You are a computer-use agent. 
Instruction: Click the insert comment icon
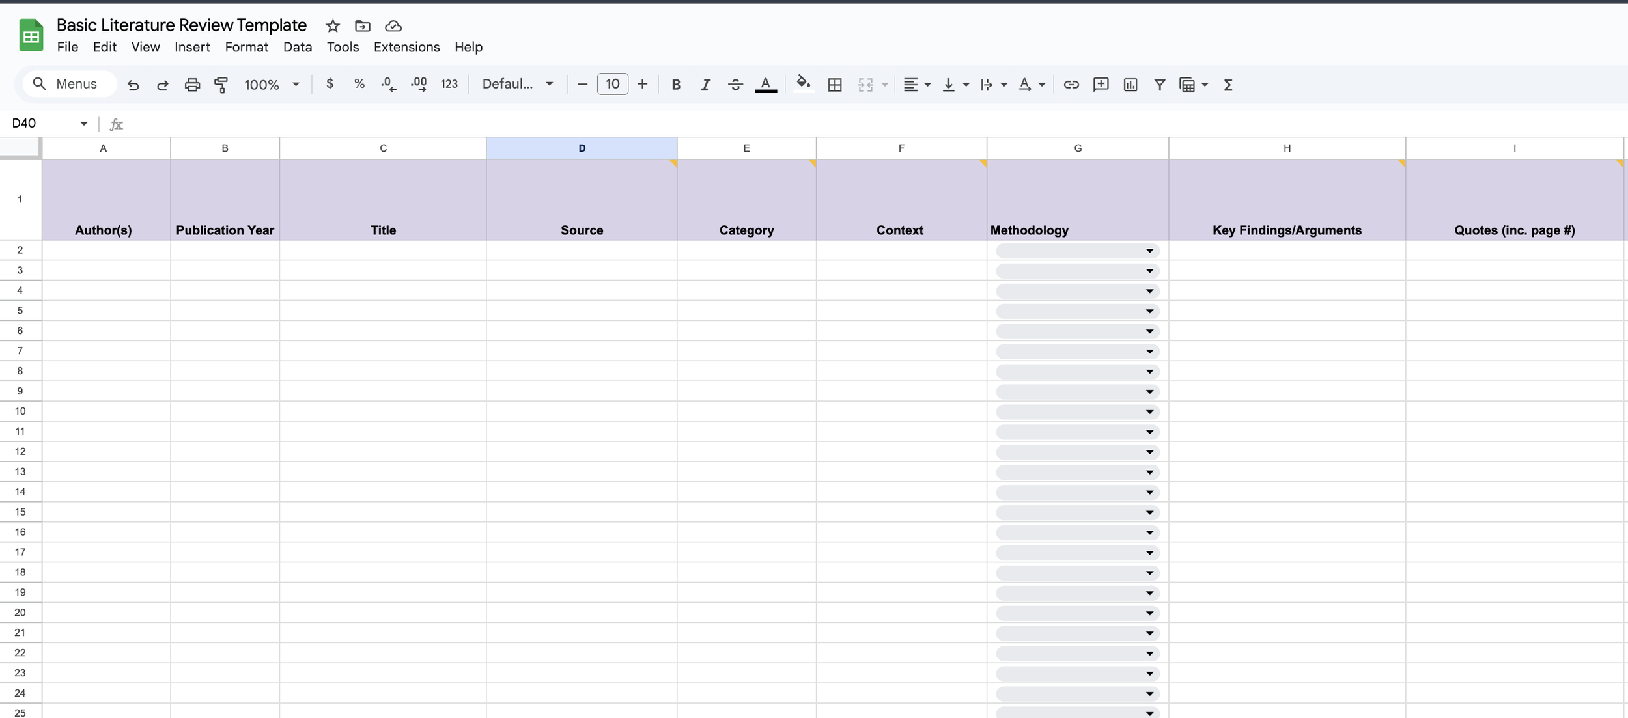1101,85
